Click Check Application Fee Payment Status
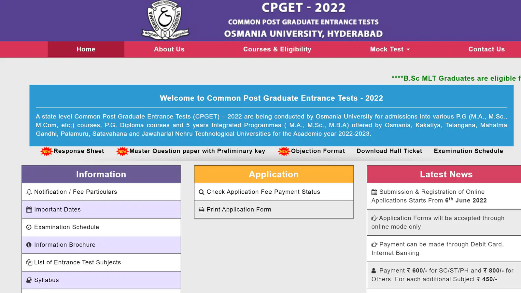Viewport: 521px width, 293px height. coord(274,192)
